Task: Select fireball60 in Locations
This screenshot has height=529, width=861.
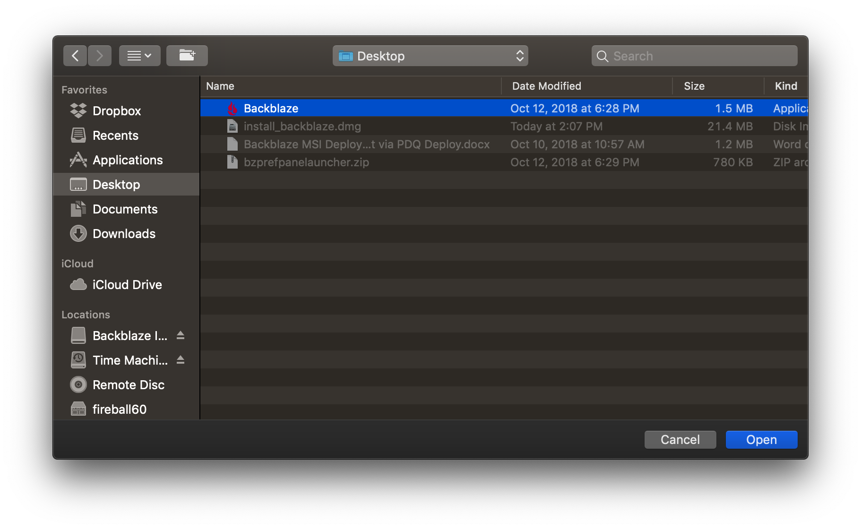Action: click(x=127, y=409)
